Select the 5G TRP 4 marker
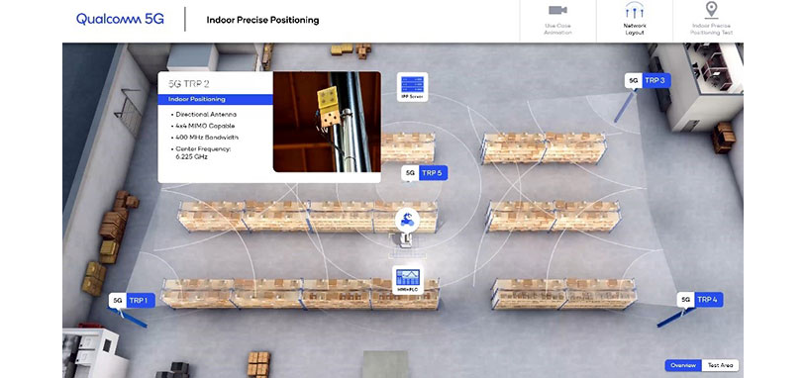The width and height of the screenshot is (806, 378). click(x=700, y=300)
